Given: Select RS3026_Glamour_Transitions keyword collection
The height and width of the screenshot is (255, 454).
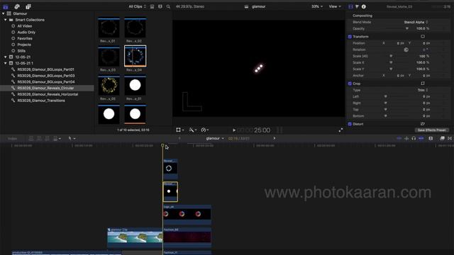Looking at the screenshot, I should (x=41, y=101).
